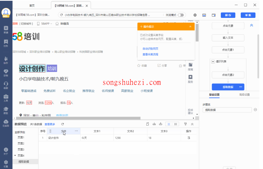Screen dimensions: 263x169
Task: Click the layout icon right of the top gear
Action: (204, 15)
